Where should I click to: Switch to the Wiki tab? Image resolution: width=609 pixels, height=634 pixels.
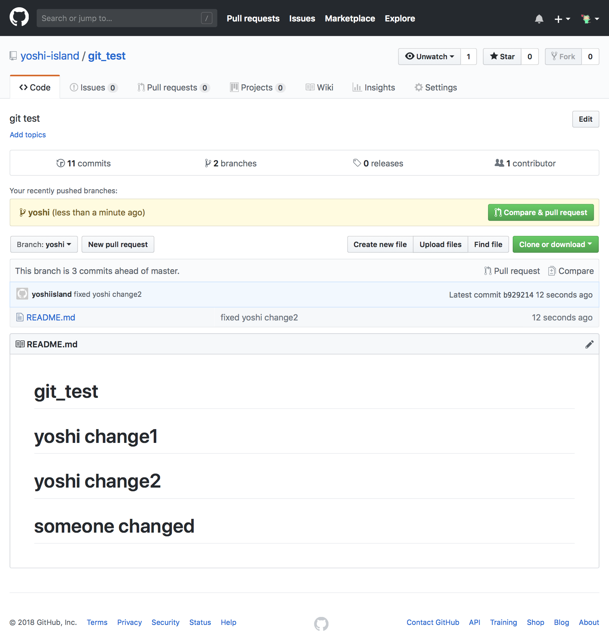[x=319, y=88]
